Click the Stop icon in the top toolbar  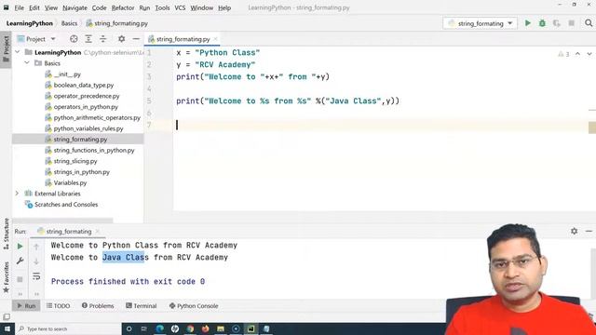(x=571, y=23)
